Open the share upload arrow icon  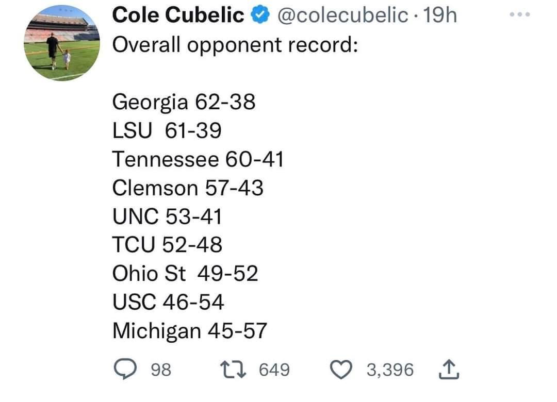coord(449,370)
